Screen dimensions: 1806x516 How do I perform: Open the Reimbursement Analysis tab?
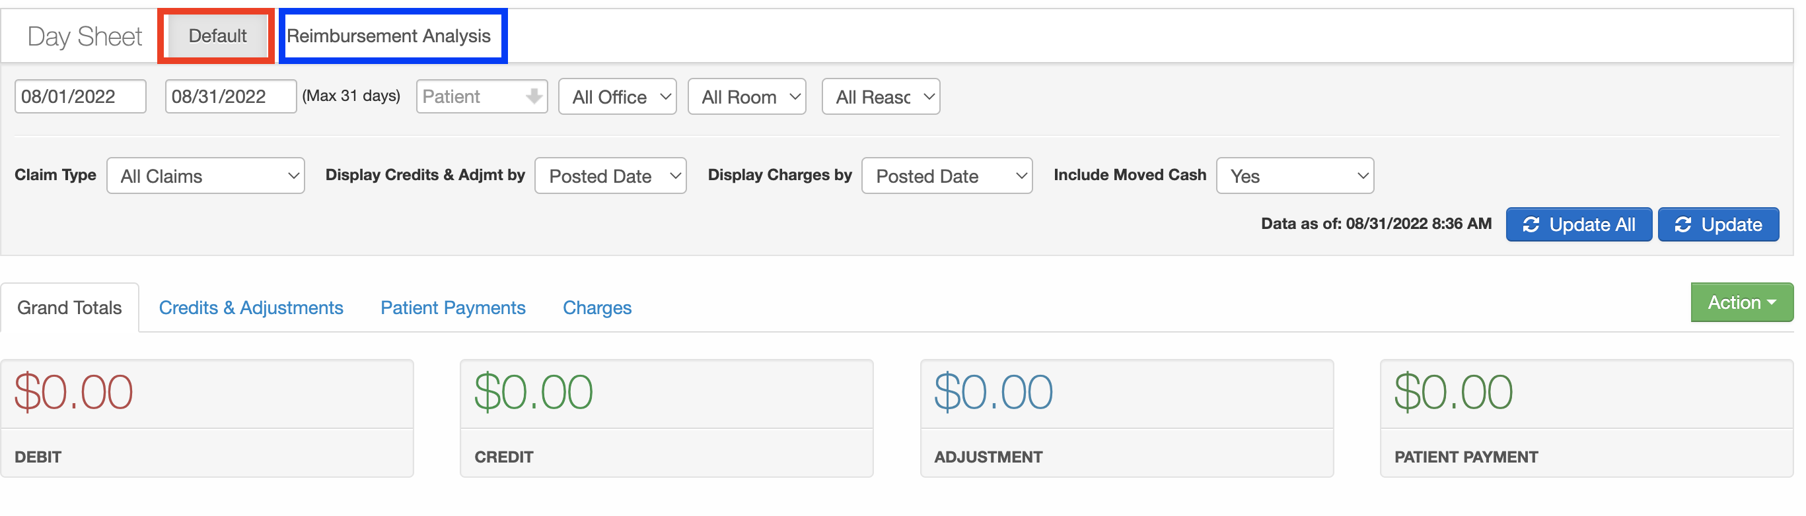point(388,36)
